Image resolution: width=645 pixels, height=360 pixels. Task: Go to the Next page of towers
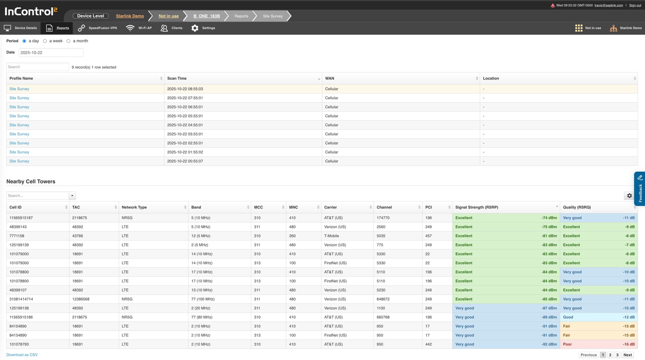point(627,355)
